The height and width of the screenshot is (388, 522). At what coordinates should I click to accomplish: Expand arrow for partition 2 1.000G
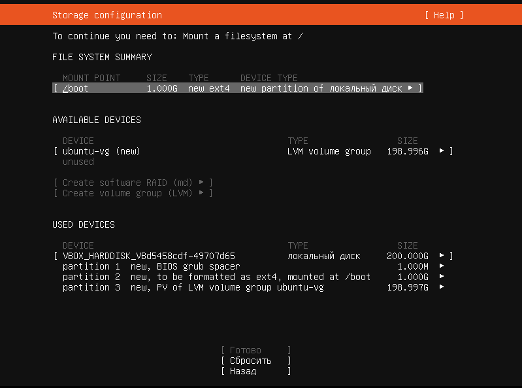[x=442, y=277]
